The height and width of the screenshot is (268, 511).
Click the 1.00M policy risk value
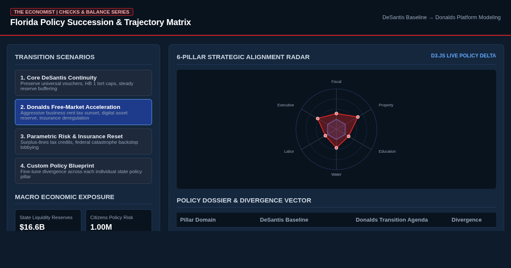pos(101,227)
